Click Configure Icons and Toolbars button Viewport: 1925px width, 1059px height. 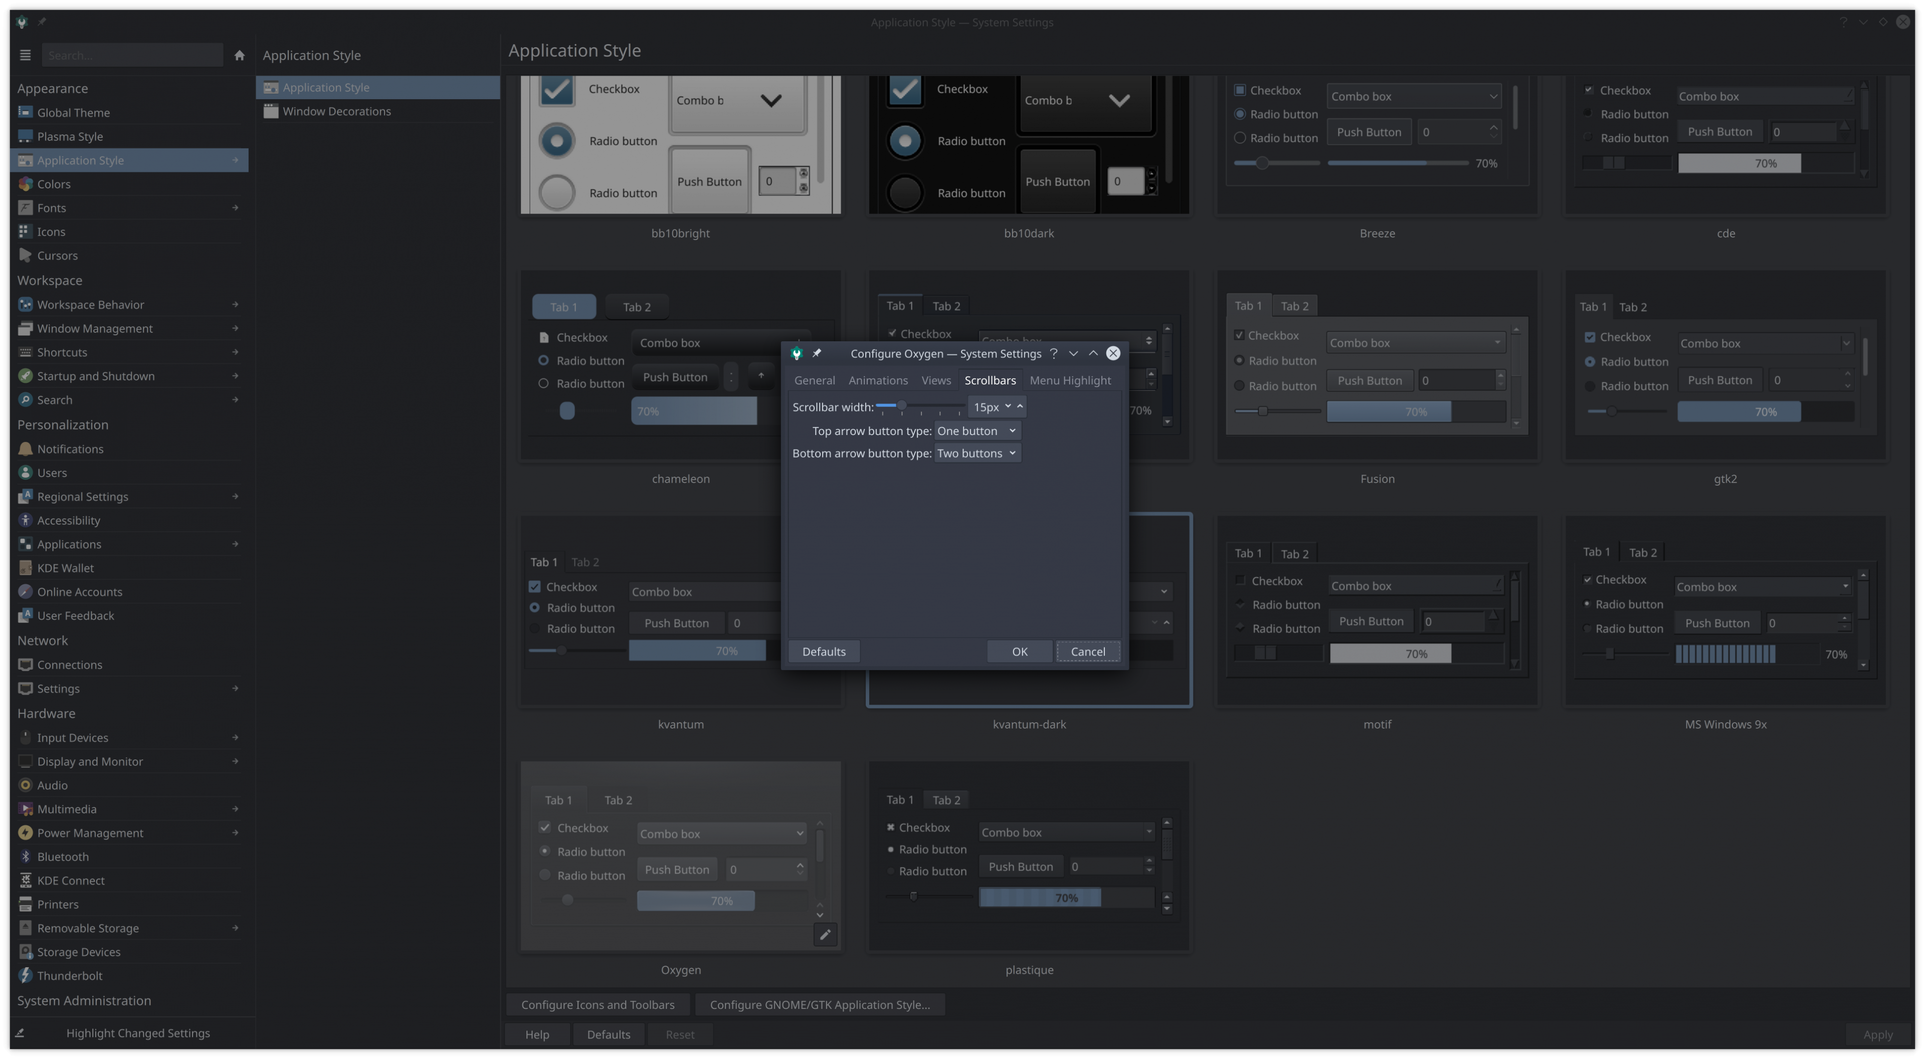[x=597, y=1004]
